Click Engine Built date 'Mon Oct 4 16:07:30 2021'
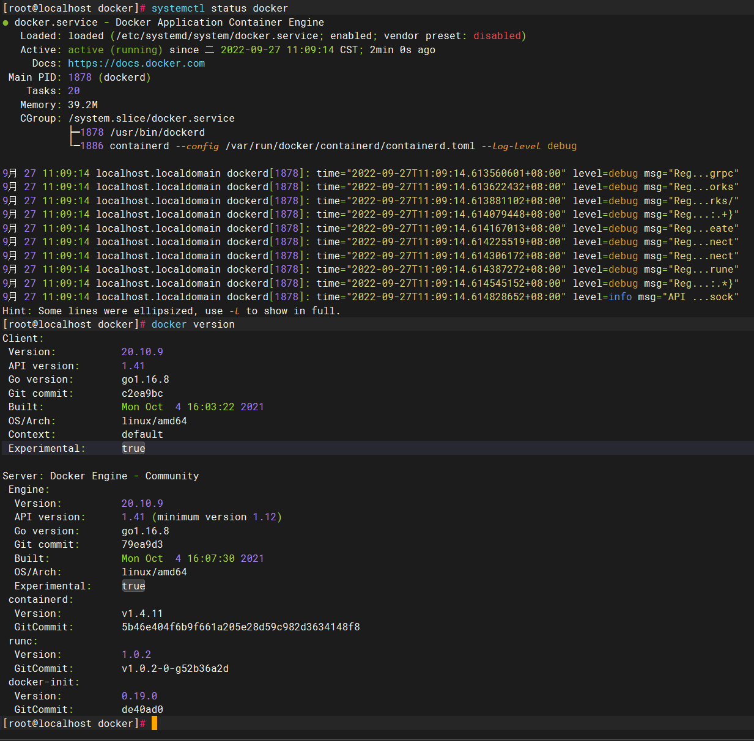Screen dimensions: 754x741 (x=193, y=559)
